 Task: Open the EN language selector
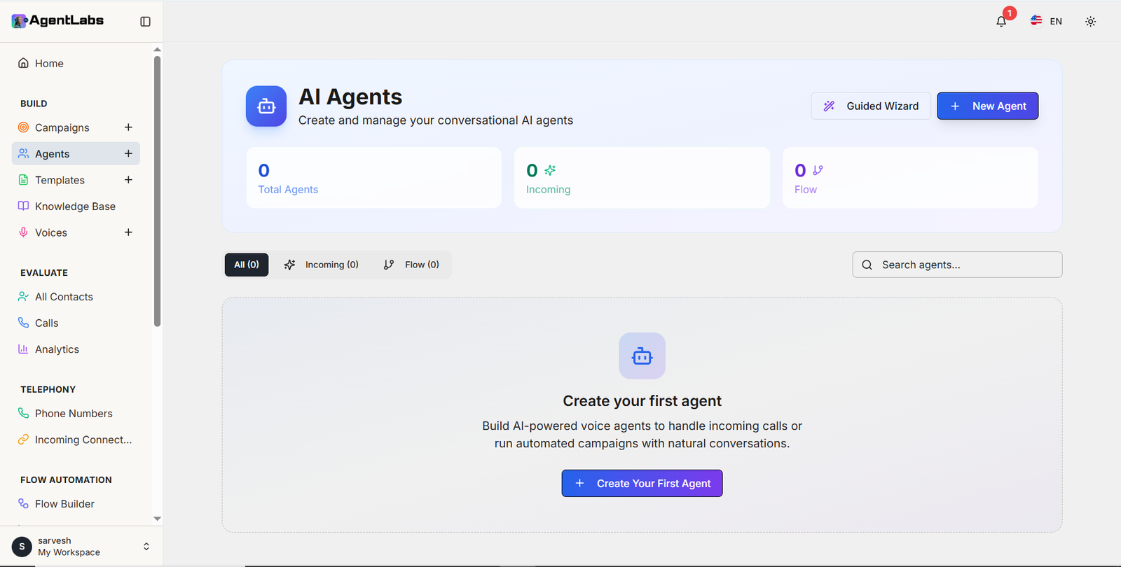click(1047, 21)
